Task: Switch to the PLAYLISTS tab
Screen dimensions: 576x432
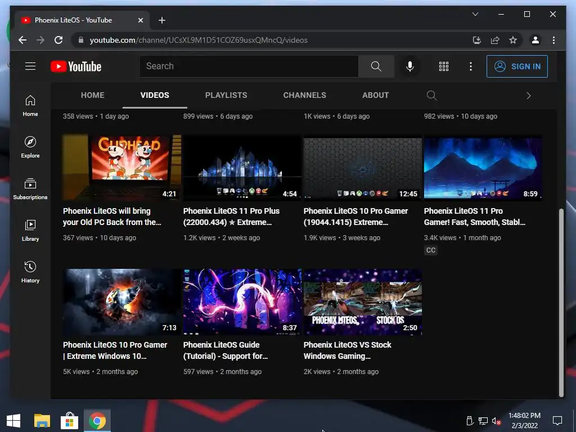Action: [226, 95]
